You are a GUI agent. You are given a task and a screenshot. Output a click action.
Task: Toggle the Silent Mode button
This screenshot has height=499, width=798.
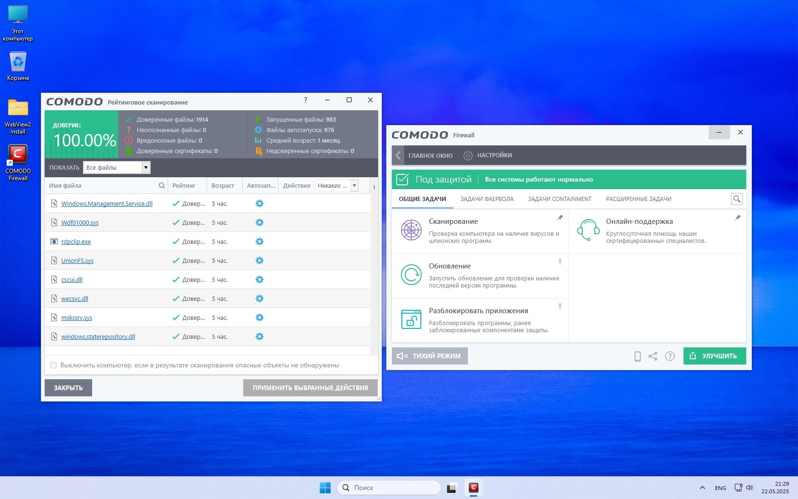tap(429, 356)
